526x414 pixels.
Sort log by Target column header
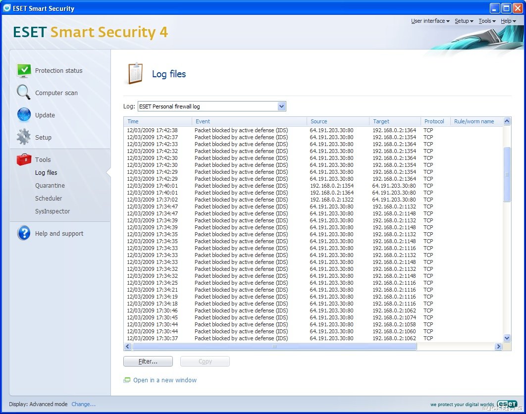coord(395,121)
